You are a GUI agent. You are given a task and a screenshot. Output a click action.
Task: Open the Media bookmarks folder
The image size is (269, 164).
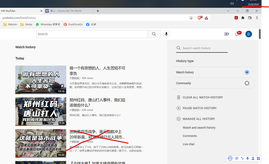26,24
